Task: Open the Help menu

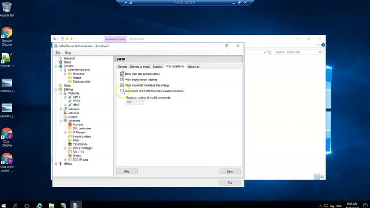Action: pos(68,53)
